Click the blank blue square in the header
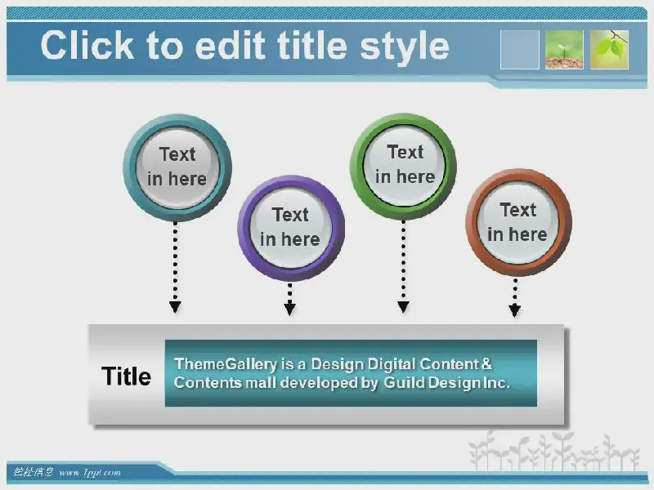Image resolution: width=654 pixels, height=490 pixels. click(x=520, y=50)
